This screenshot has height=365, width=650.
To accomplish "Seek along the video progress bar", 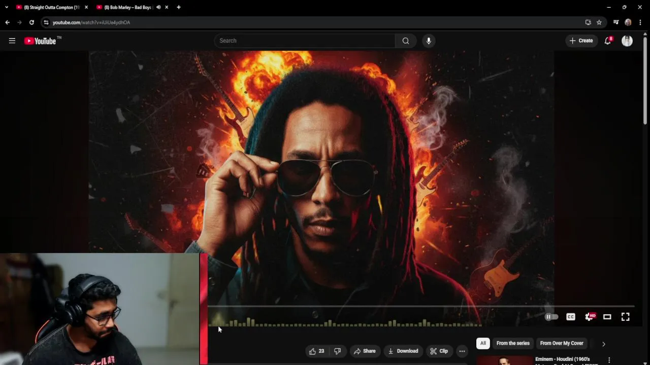I will 421,306.
